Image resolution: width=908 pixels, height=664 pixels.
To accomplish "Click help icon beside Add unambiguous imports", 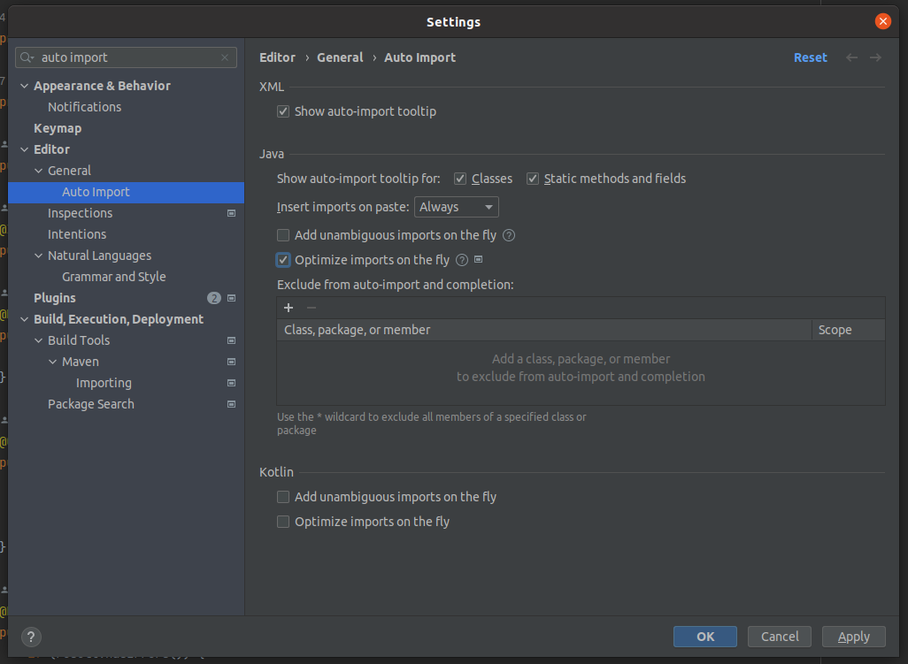I will (x=509, y=235).
